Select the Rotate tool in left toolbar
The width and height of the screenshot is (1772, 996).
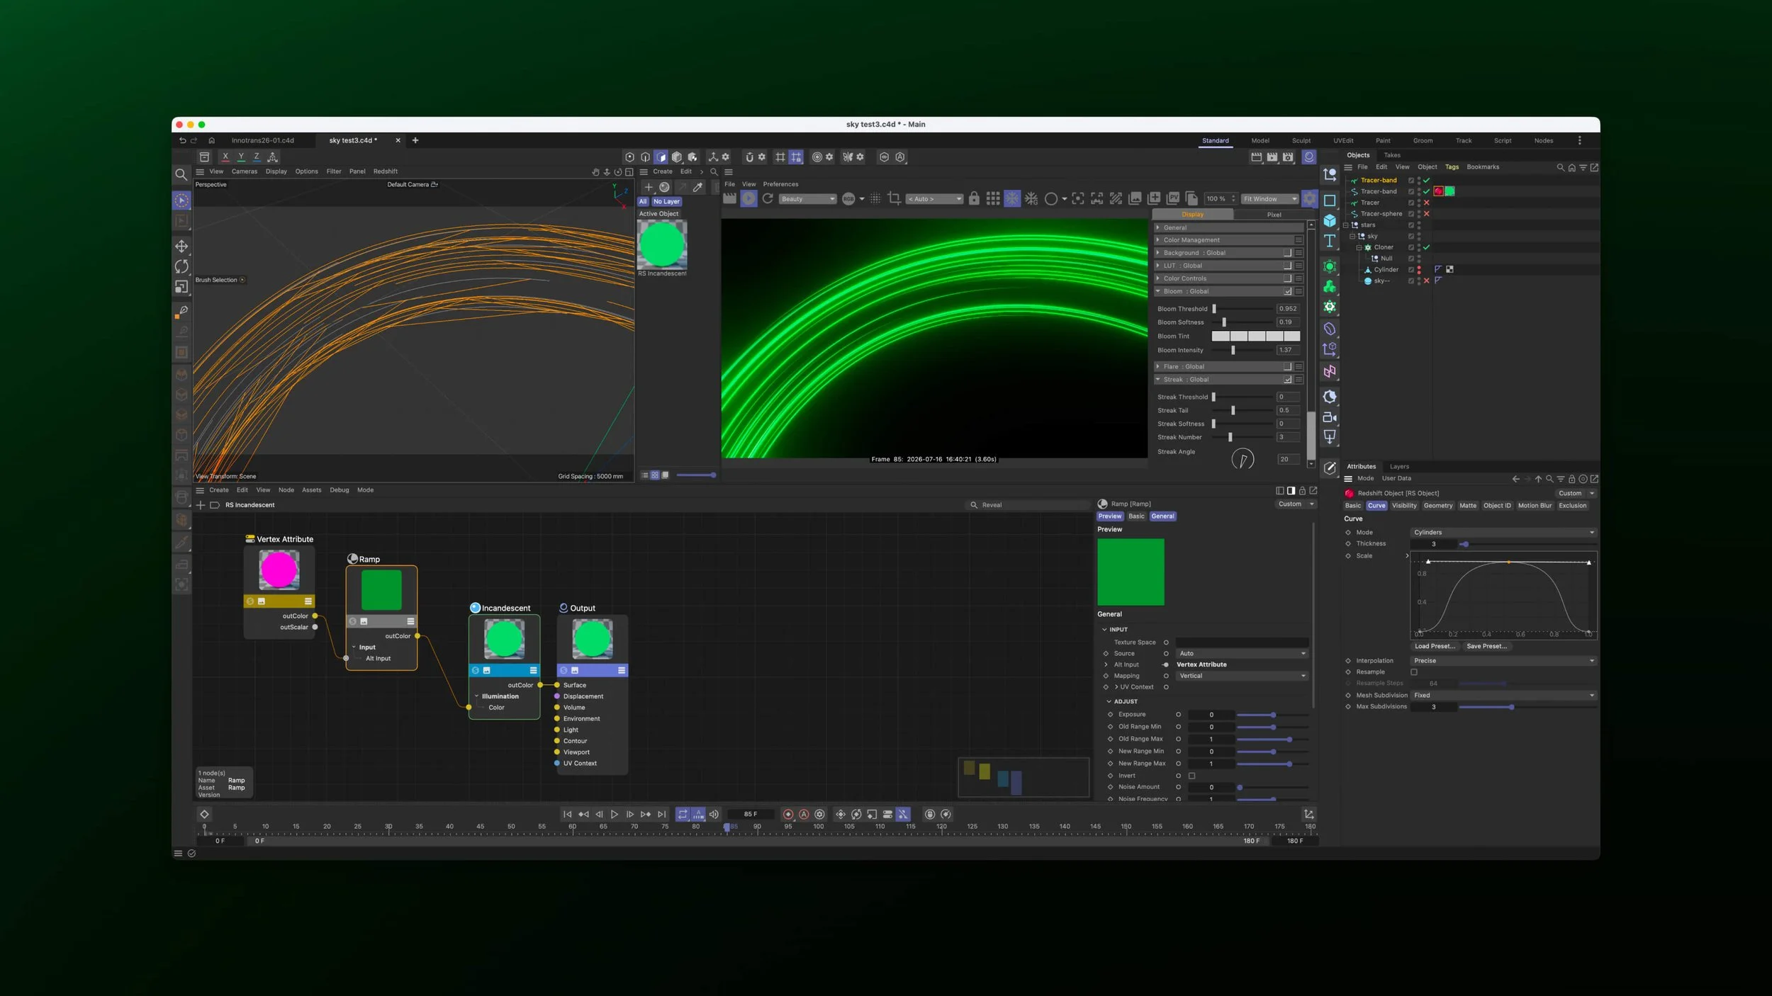tap(181, 266)
